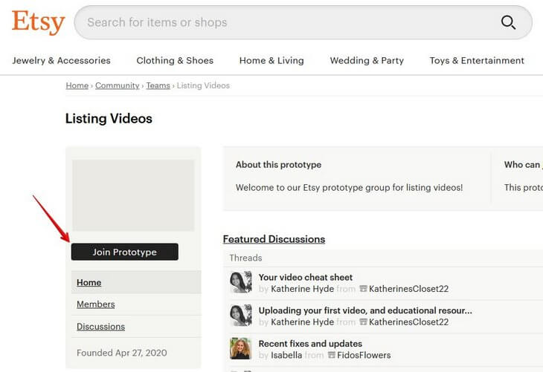Click shop icon beside first KatherinesCloset22

tap(363, 288)
